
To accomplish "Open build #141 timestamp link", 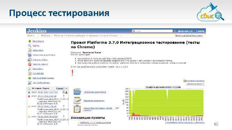I will (48, 117).
